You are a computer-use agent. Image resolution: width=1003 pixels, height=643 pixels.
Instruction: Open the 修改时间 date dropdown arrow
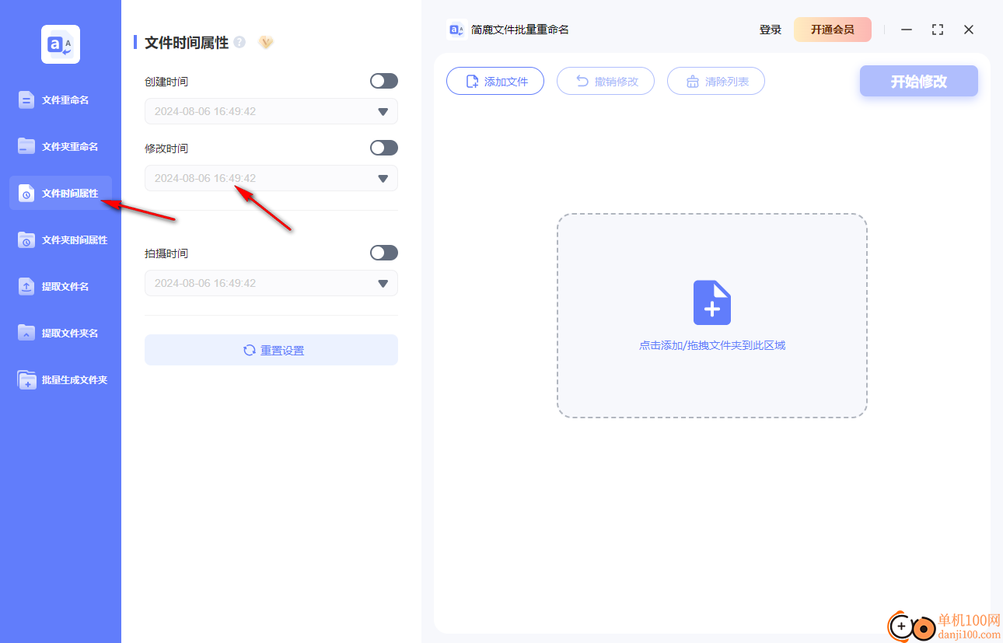pyautogui.click(x=383, y=179)
